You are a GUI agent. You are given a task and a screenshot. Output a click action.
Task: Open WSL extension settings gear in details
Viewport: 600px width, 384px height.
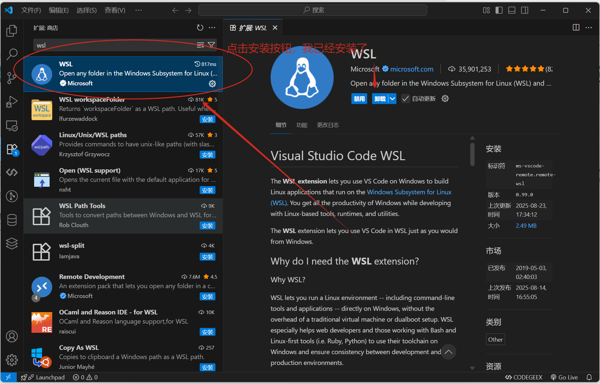click(x=445, y=98)
